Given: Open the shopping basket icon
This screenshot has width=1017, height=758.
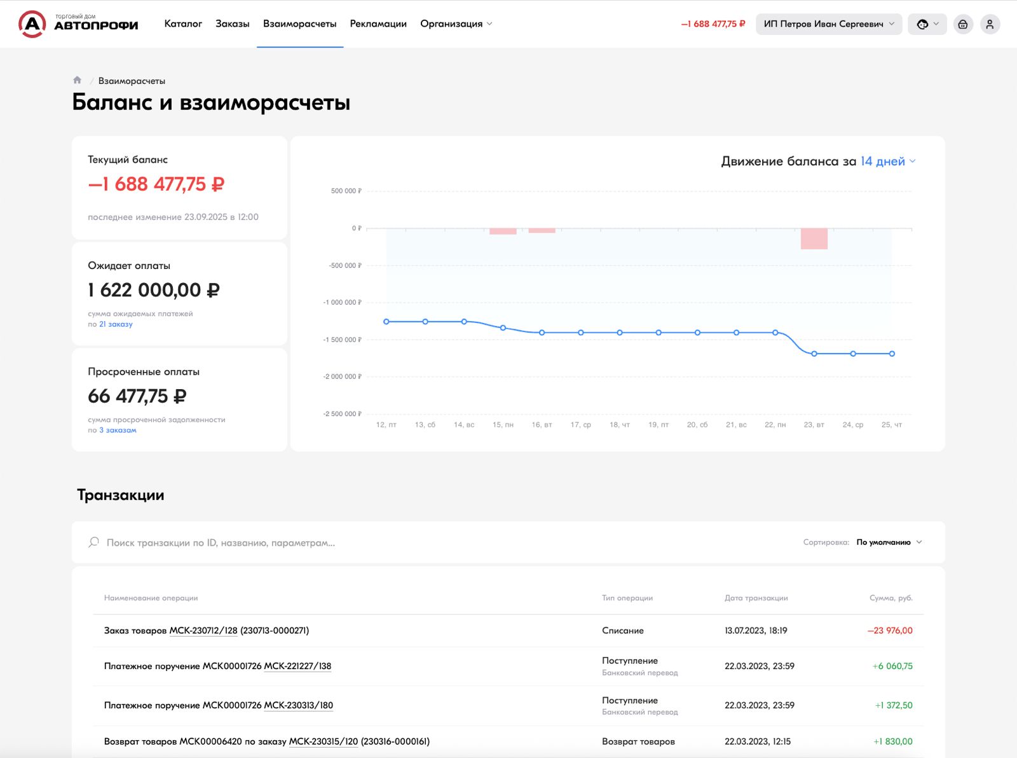Looking at the screenshot, I should coord(963,24).
